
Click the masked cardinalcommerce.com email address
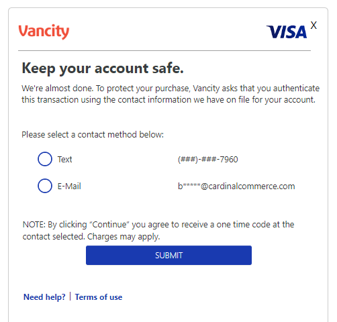click(x=236, y=186)
